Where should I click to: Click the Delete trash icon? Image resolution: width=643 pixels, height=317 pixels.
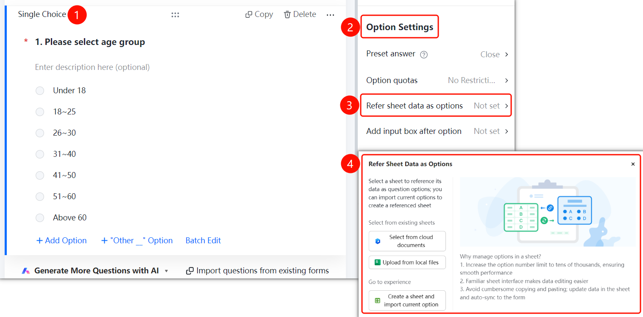tap(287, 14)
